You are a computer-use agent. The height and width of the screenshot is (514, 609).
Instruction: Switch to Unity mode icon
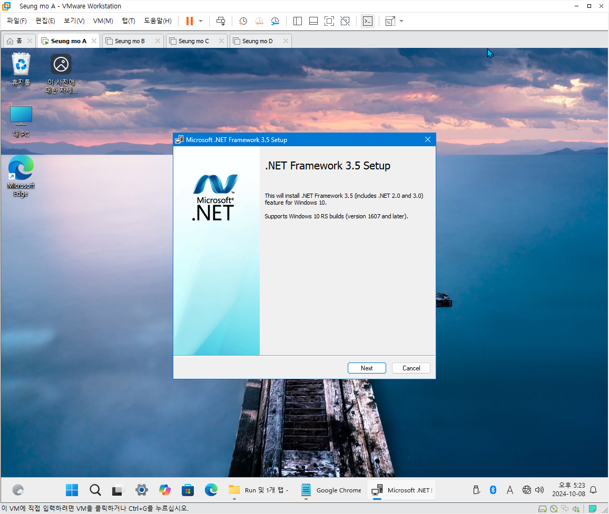(x=345, y=21)
